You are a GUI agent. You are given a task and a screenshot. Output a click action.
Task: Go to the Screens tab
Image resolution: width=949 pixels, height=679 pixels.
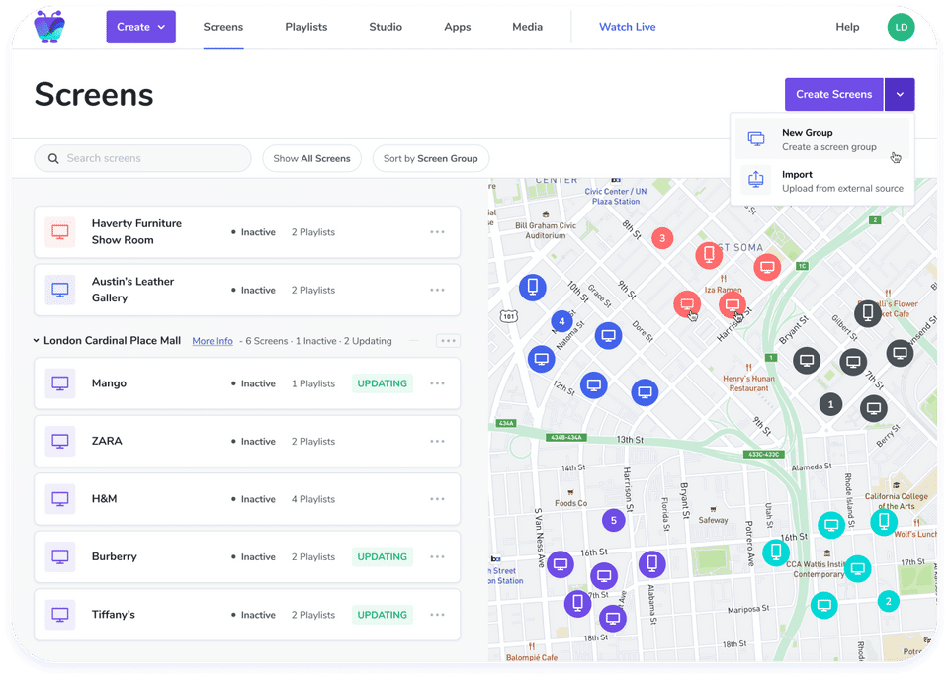click(223, 27)
